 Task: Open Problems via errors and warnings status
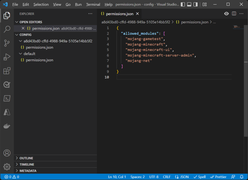(12, 177)
